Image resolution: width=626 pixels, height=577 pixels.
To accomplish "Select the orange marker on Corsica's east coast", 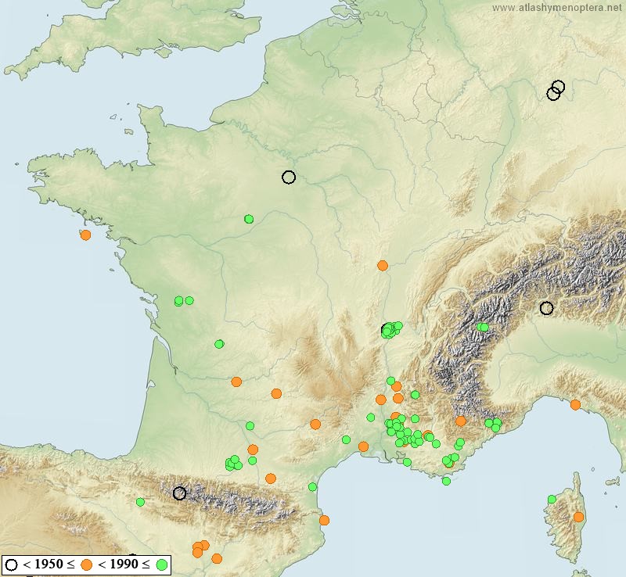I will tap(578, 517).
